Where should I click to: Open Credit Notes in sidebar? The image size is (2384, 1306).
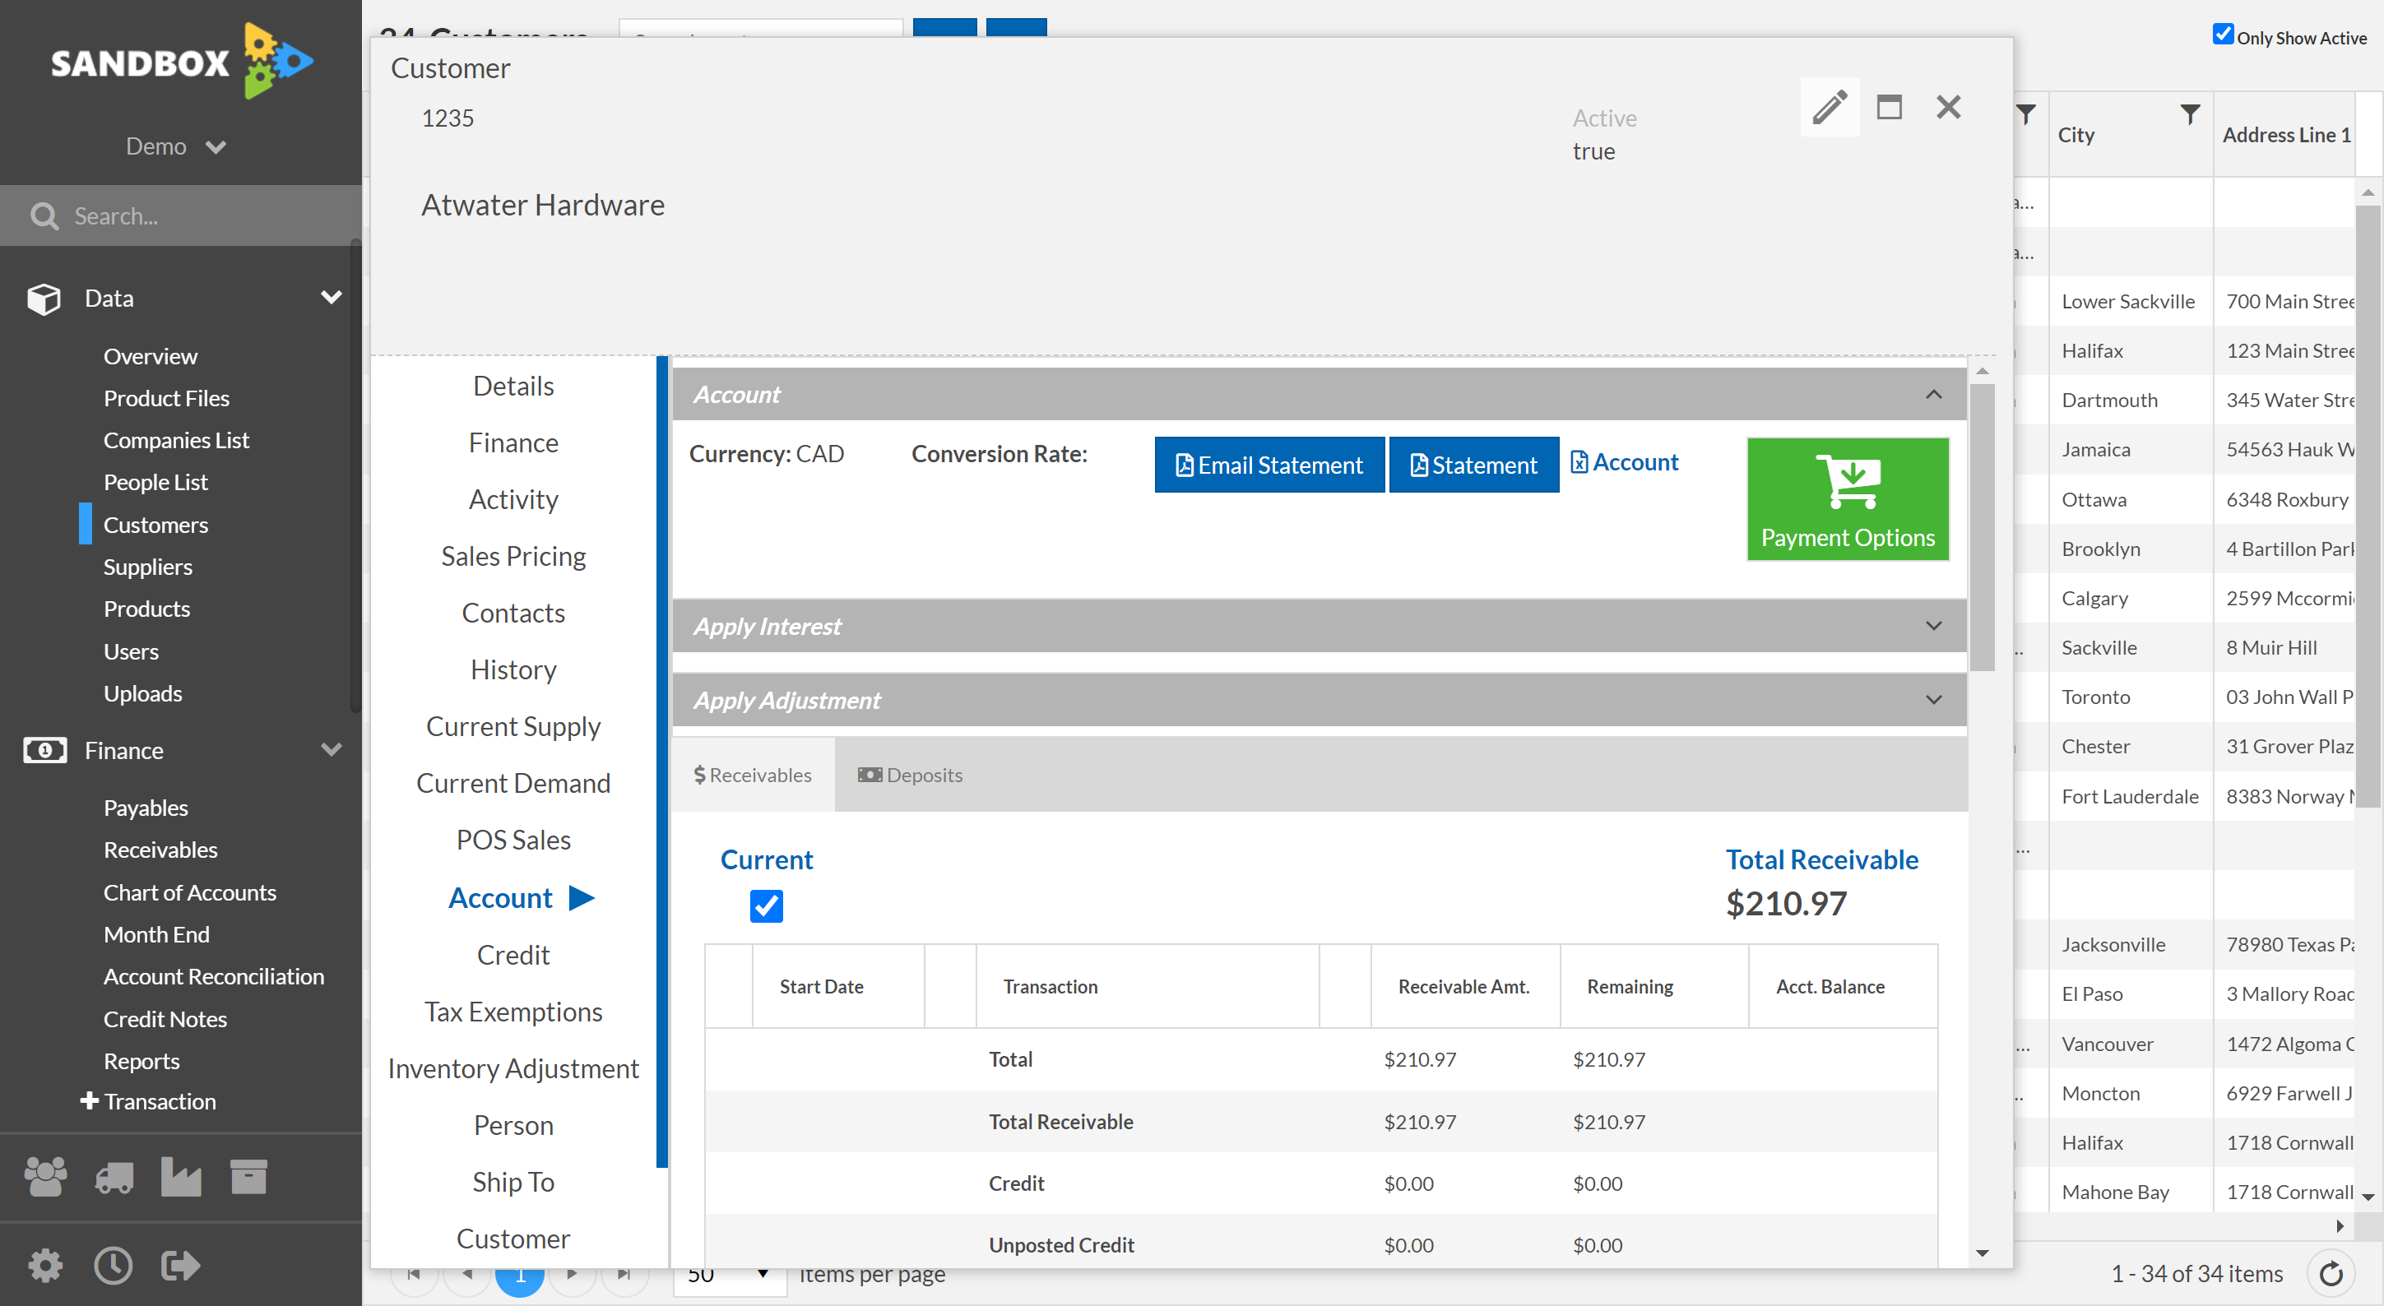(x=165, y=1019)
